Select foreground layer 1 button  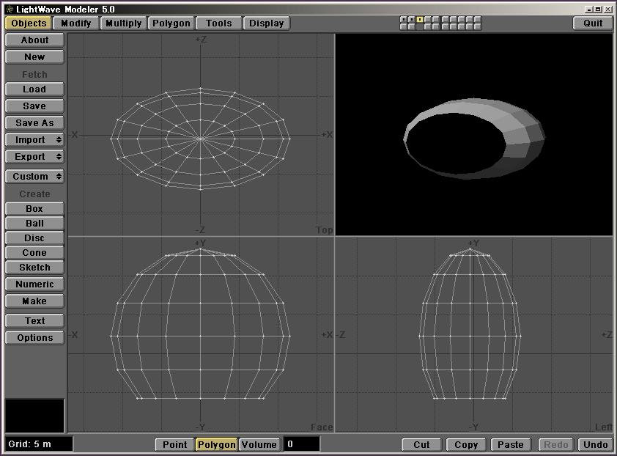click(404, 19)
